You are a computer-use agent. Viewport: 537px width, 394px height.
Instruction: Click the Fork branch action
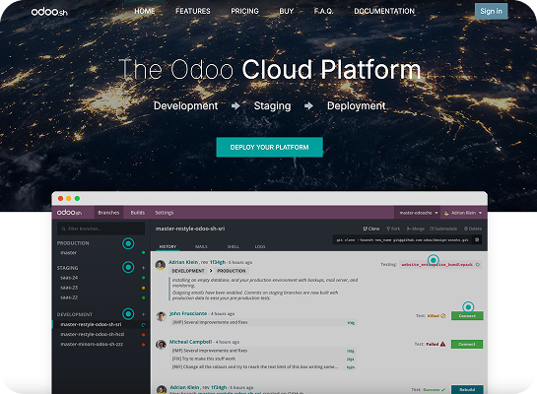point(393,229)
